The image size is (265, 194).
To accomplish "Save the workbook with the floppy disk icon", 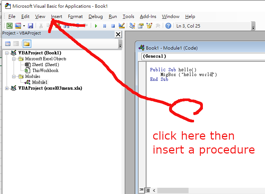I will tap(31, 26).
